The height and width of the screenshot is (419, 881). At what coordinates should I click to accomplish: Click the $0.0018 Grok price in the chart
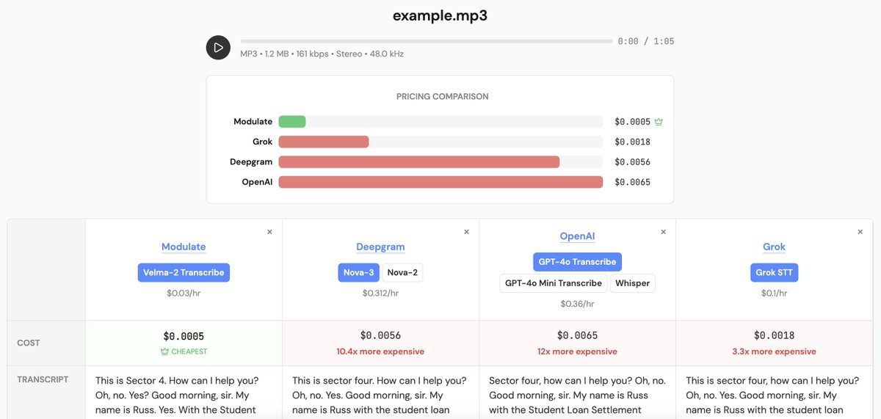(632, 142)
